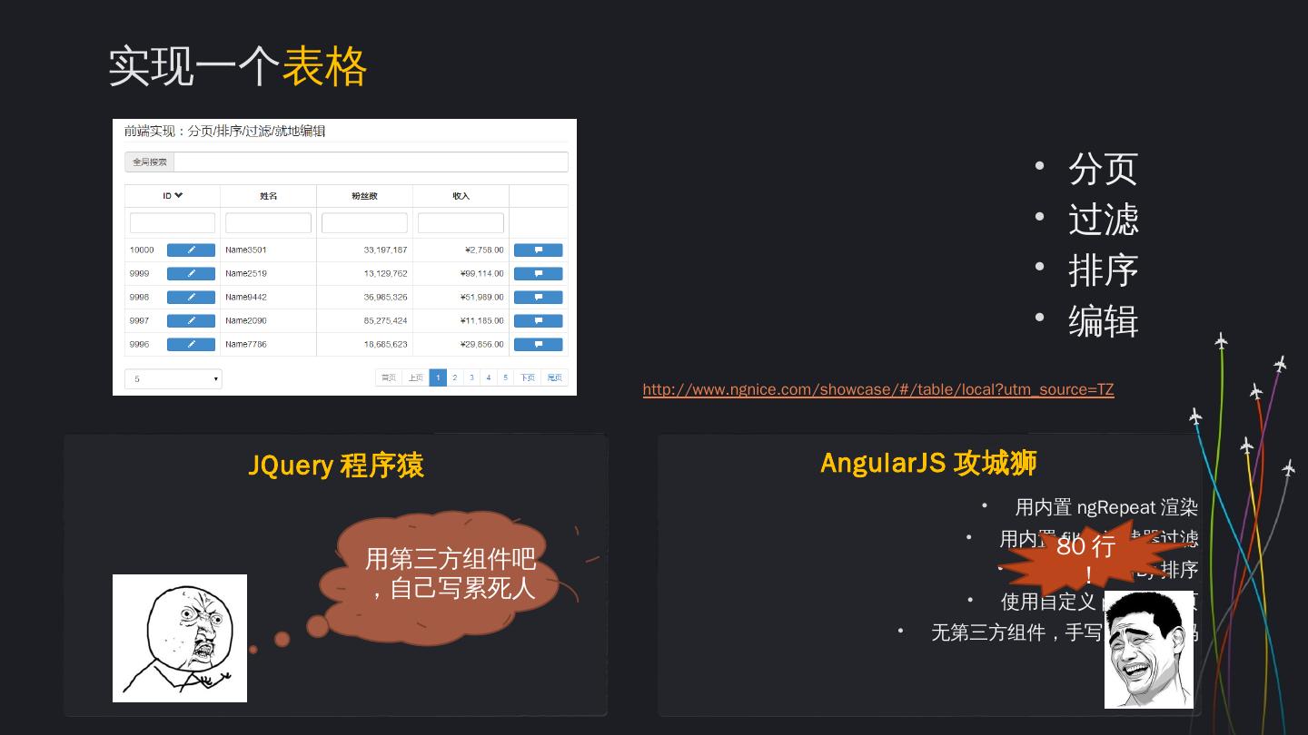This screenshot has height=735, width=1308.
Task: Click the 排序 bullet point
Action: click(x=1104, y=270)
